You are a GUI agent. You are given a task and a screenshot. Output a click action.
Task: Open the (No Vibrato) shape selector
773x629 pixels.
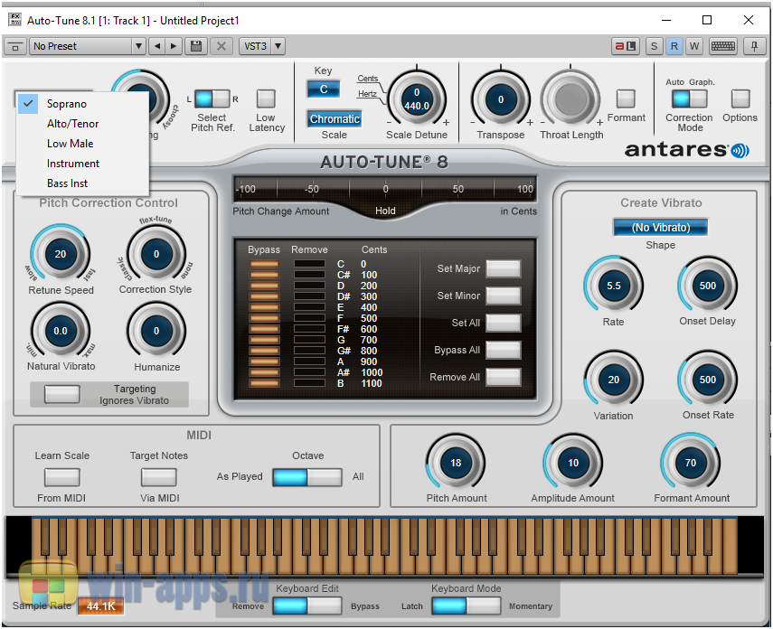[x=661, y=227]
